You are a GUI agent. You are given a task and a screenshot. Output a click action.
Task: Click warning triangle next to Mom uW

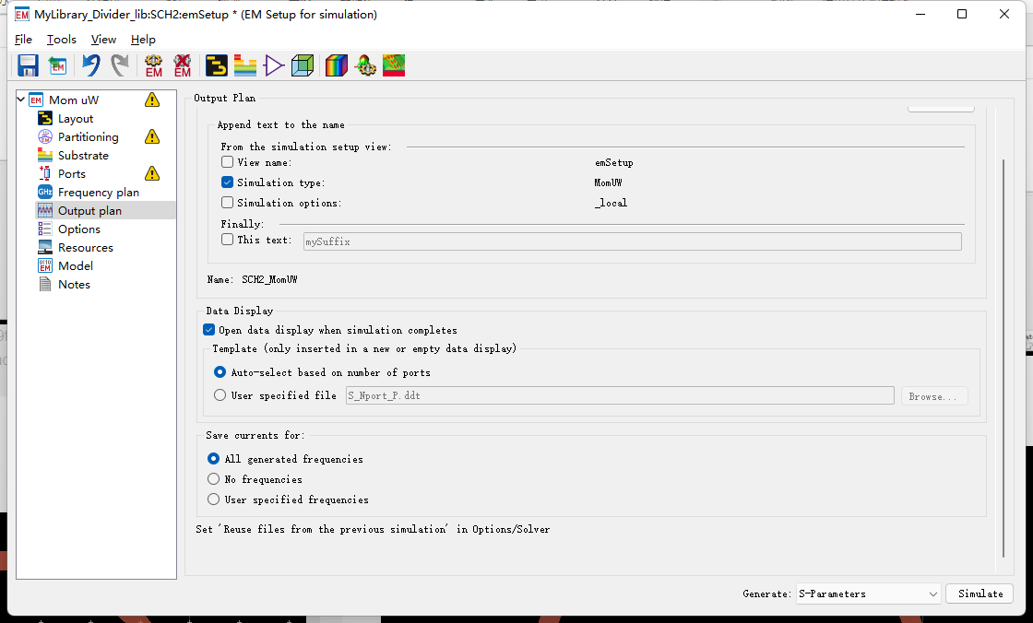152,100
